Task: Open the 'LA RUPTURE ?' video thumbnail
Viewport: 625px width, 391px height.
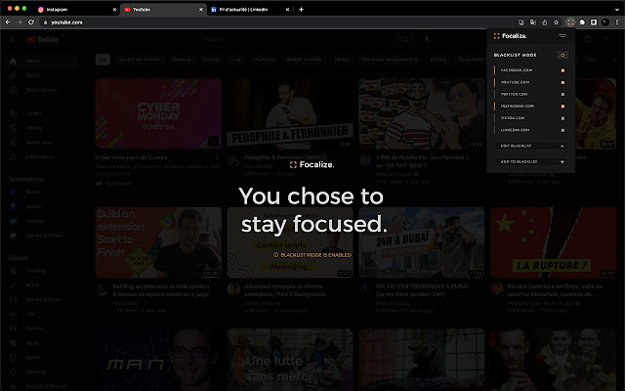Action: point(553,242)
